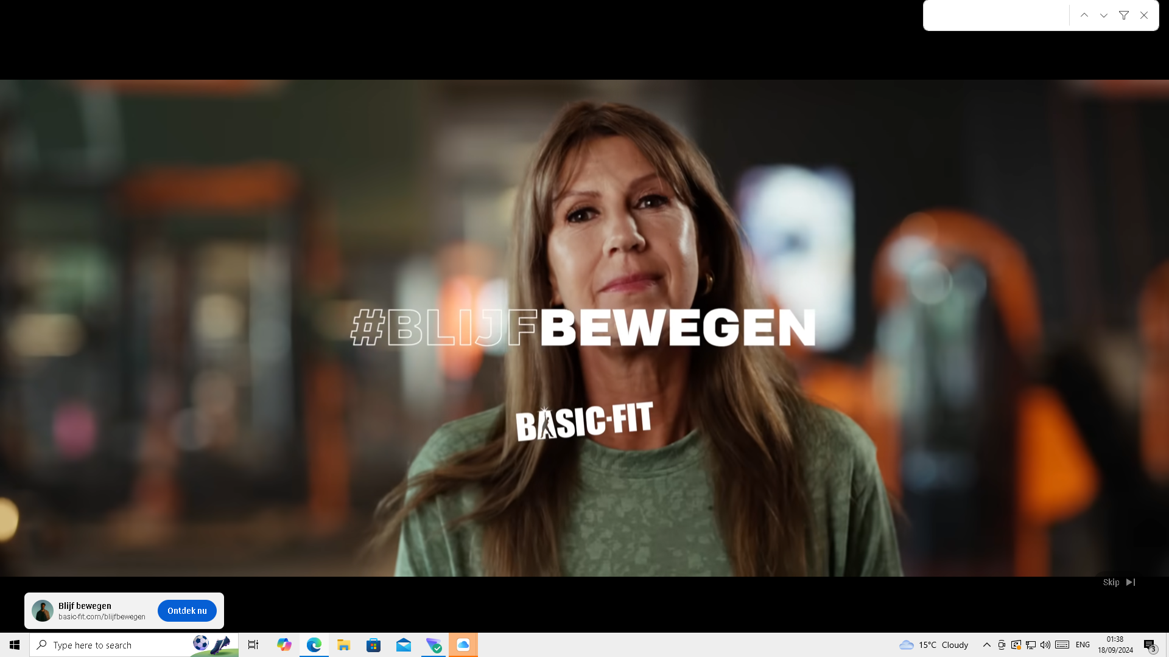This screenshot has width=1169, height=657.
Task: Go to previous find result
Action: pos(1084,15)
